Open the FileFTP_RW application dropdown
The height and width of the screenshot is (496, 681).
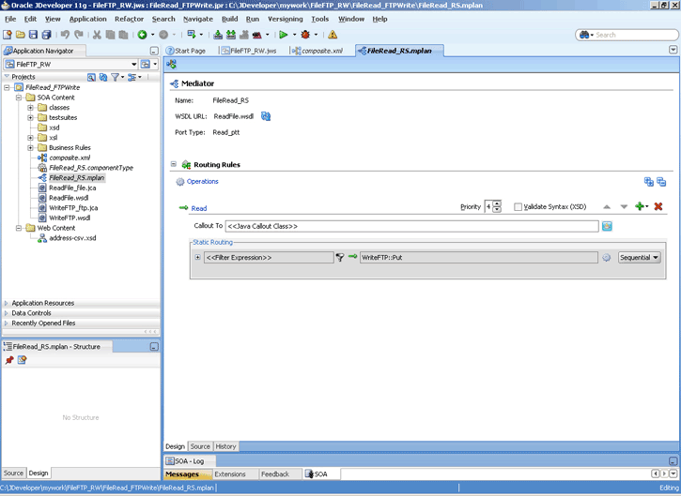133,65
